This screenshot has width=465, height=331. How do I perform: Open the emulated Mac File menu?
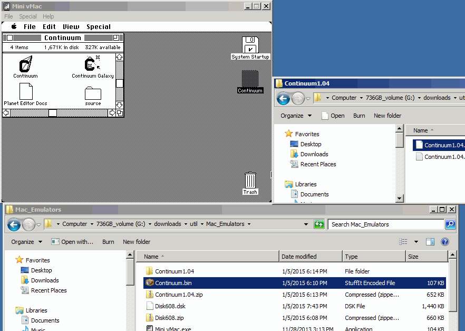click(x=30, y=26)
